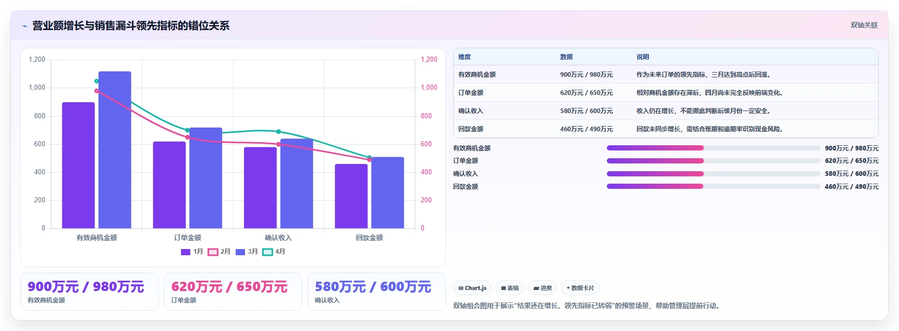Click the purple 1月 bar for 确认收入
This screenshot has width=899, height=331.
260,188
